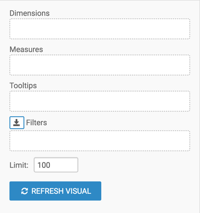
Task: Click the empty Filters shelf box
Action: pos(100,141)
